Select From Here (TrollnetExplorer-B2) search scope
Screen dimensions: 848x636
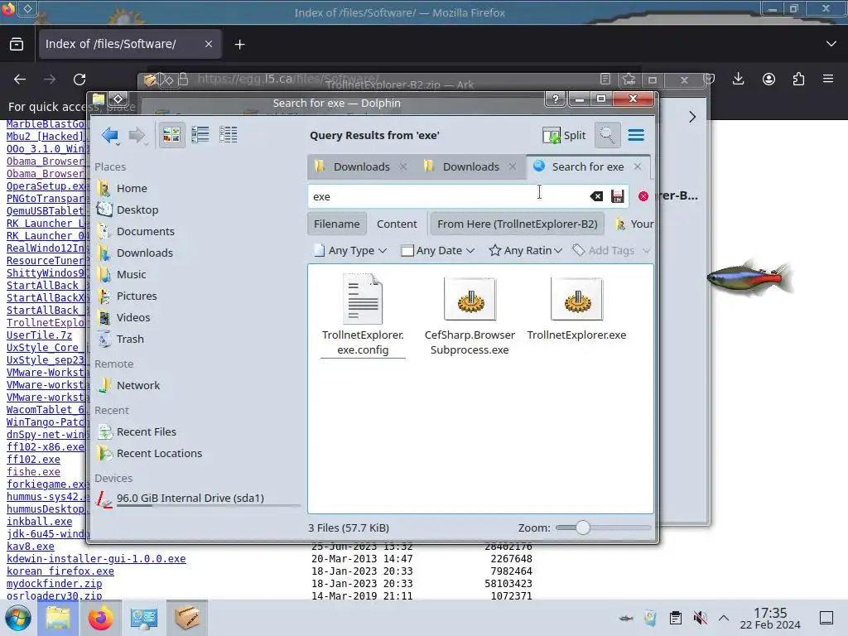point(517,224)
